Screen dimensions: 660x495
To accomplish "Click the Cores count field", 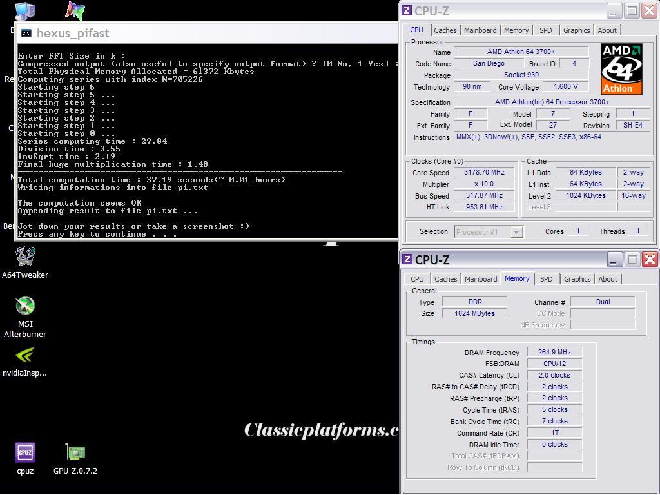I will coord(577,231).
